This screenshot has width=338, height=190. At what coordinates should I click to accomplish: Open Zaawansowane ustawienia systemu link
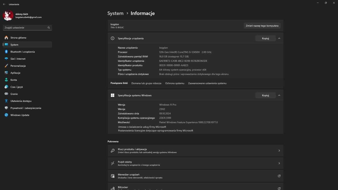click(207, 83)
